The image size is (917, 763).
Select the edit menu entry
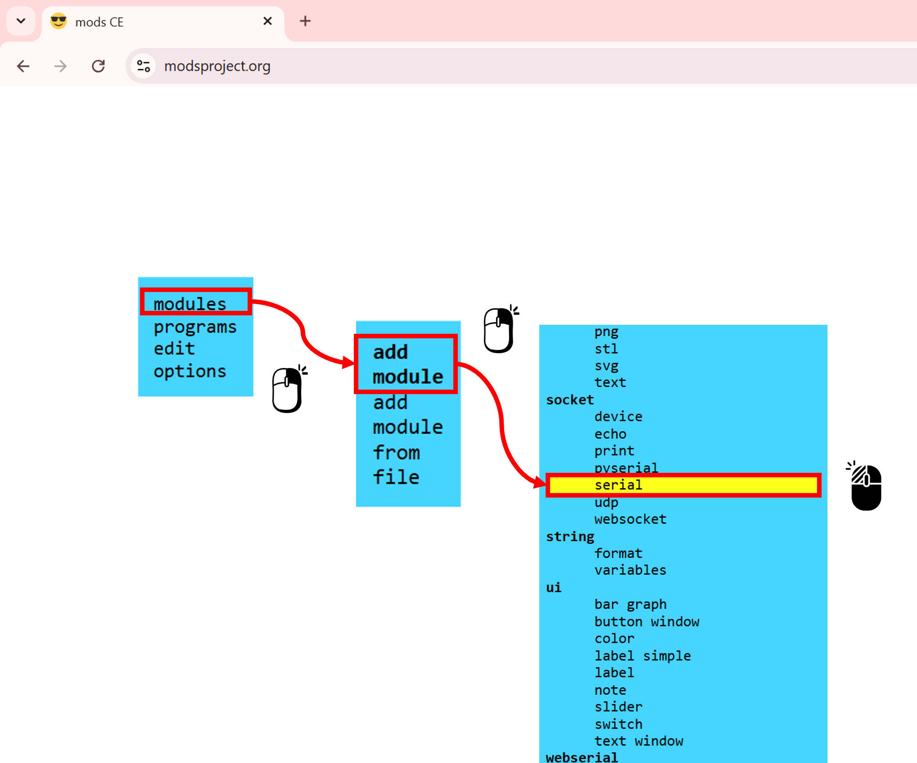[174, 349]
